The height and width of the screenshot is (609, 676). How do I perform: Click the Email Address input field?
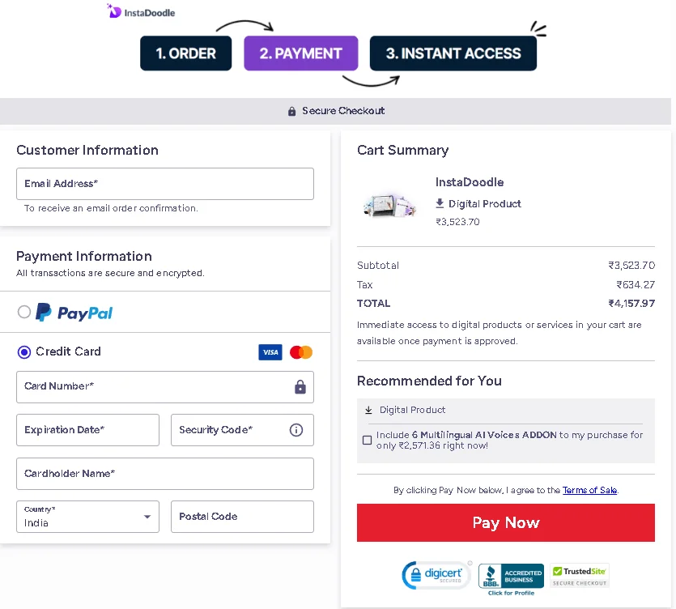tap(165, 184)
